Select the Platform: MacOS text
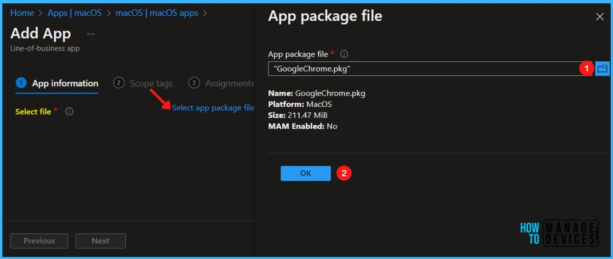Screen dimensions: 613x259 tap(300, 104)
